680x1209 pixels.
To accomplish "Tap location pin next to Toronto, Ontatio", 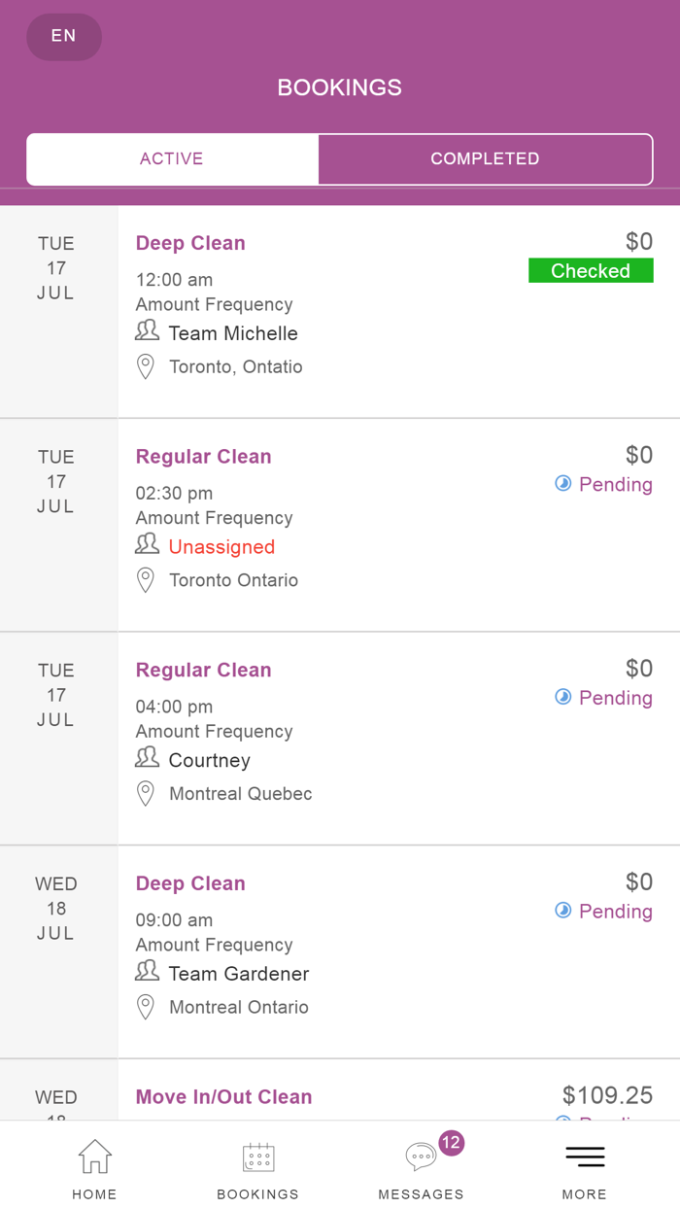I will [x=146, y=366].
